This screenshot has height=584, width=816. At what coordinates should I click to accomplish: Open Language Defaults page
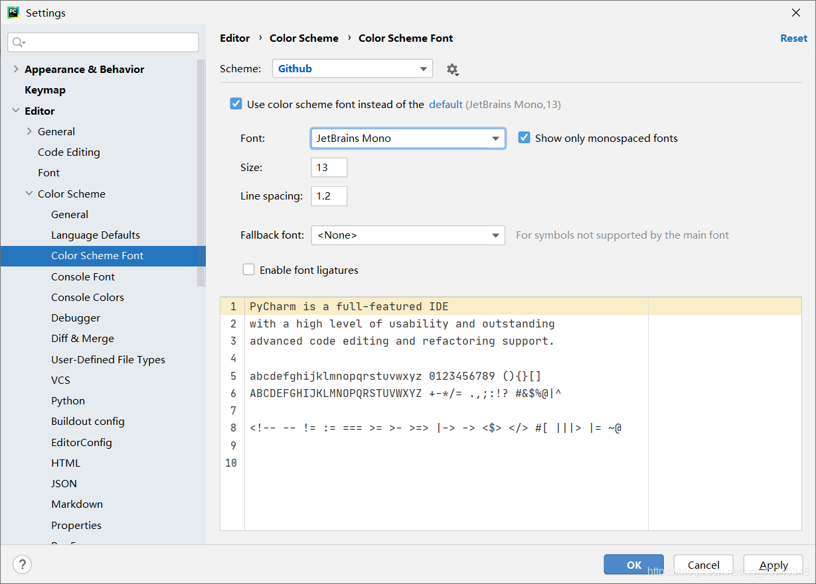pos(96,235)
